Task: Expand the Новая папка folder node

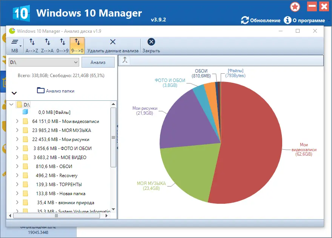Action: click(17, 193)
